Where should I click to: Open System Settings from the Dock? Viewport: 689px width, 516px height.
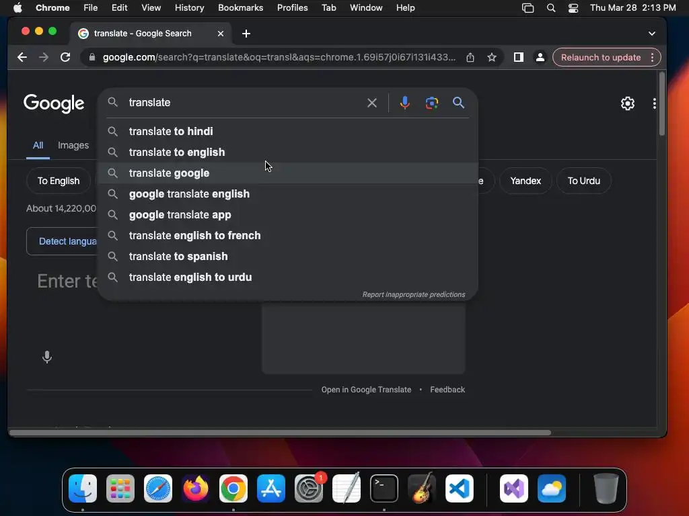(x=308, y=488)
